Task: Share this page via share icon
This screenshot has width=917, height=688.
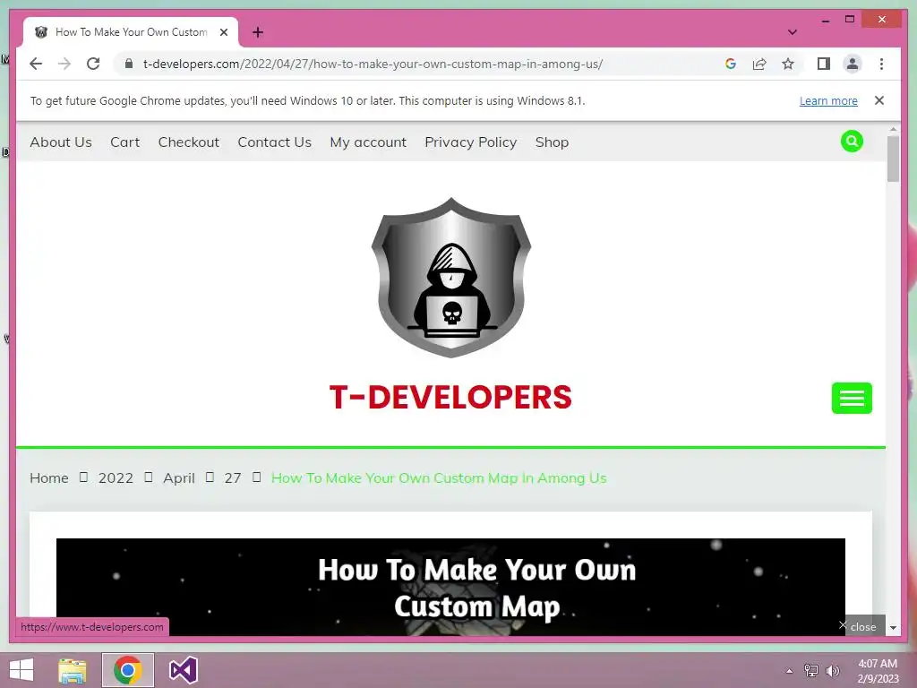Action: [x=759, y=64]
